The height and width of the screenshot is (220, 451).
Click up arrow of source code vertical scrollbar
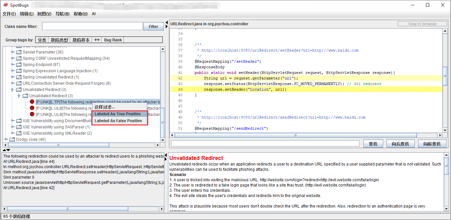pos(446,31)
